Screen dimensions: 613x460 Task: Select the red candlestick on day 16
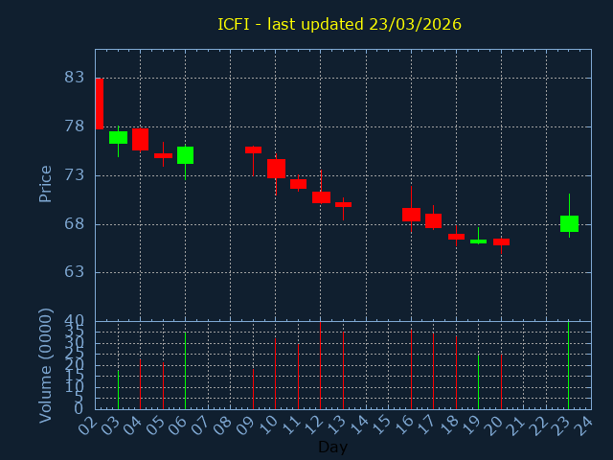coord(411,215)
